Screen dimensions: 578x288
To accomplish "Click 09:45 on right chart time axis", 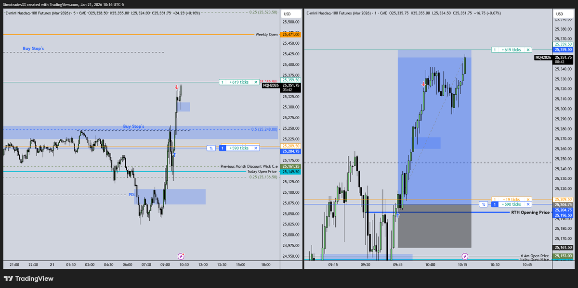I will point(398,264).
